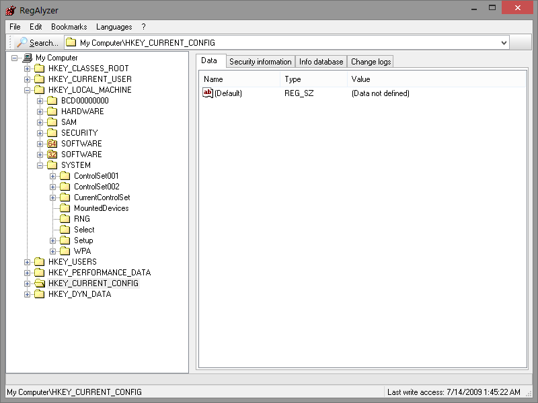Sort values by the Type column header

tap(313, 79)
